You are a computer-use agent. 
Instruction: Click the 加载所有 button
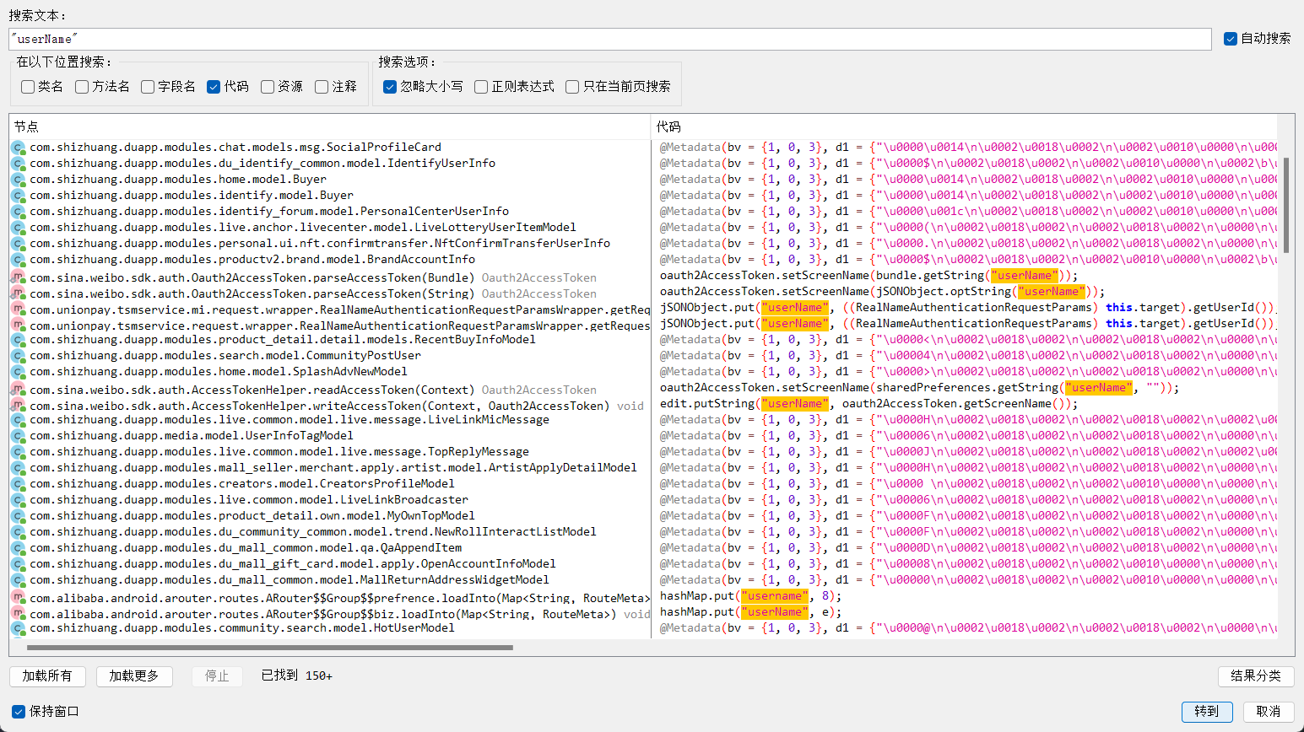click(47, 676)
